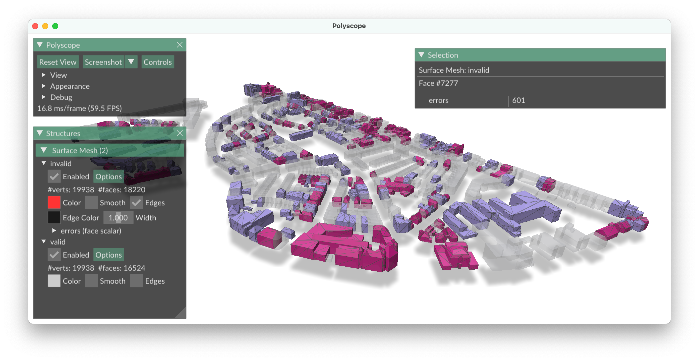Expand errors (face scalar) quantity
The image size is (699, 361).
coord(54,230)
